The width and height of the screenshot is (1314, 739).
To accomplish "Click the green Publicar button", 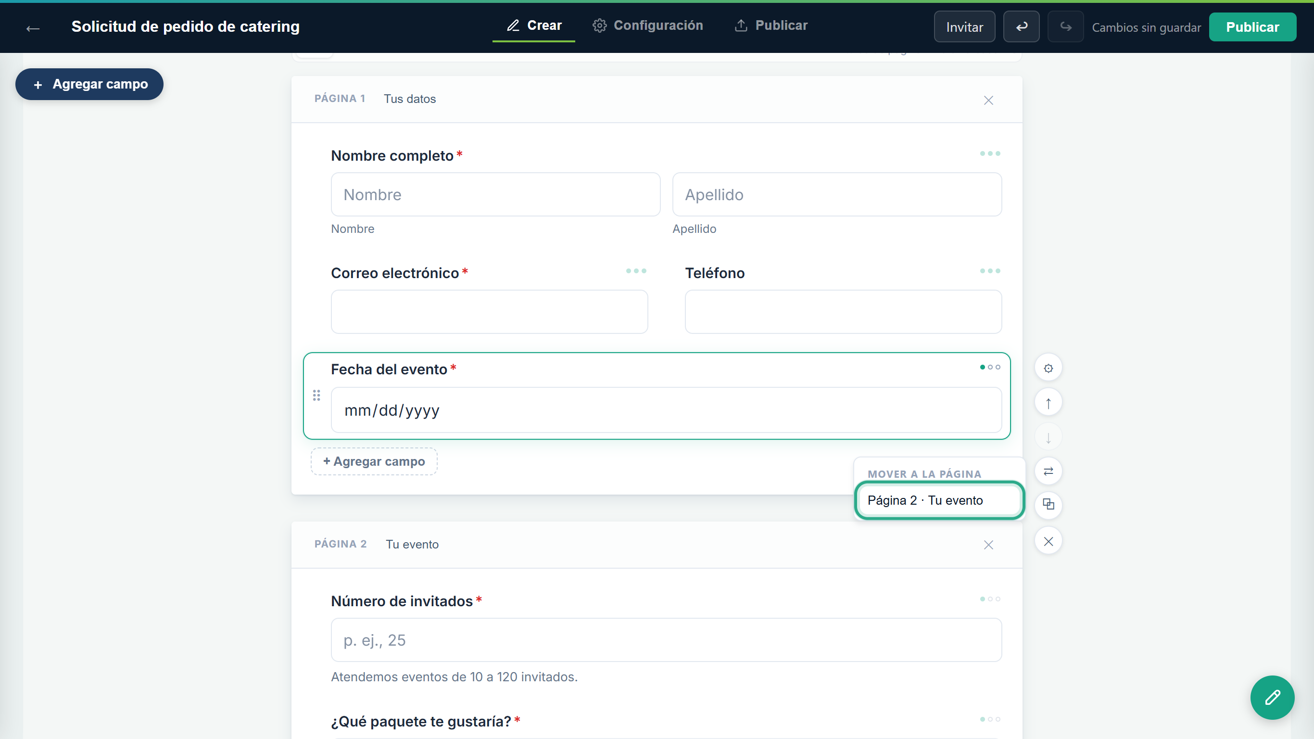I will [1252, 27].
